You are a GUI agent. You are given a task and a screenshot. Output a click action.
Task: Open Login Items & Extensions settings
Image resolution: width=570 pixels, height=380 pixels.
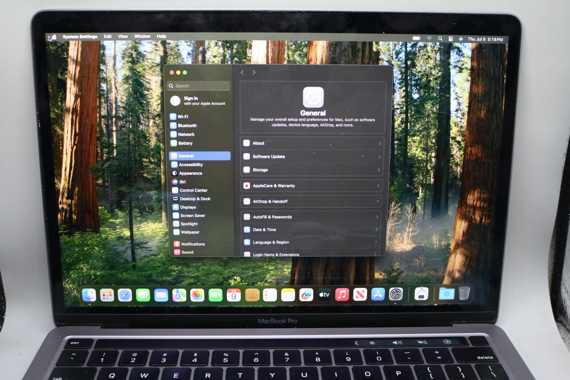click(310, 253)
